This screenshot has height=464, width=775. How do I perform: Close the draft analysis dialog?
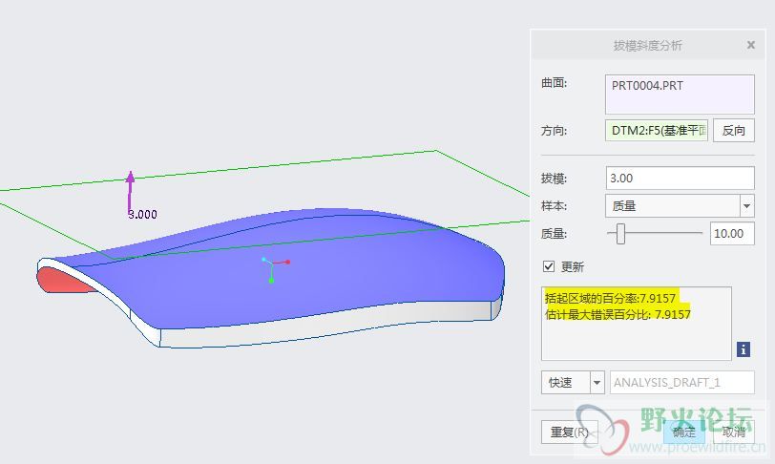click(x=751, y=45)
